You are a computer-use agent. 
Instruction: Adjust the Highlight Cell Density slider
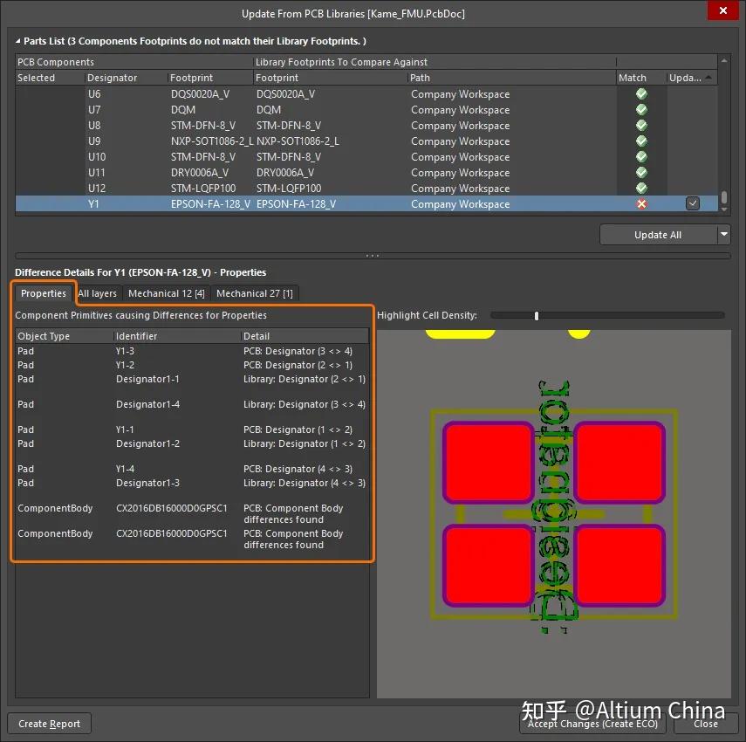click(536, 315)
